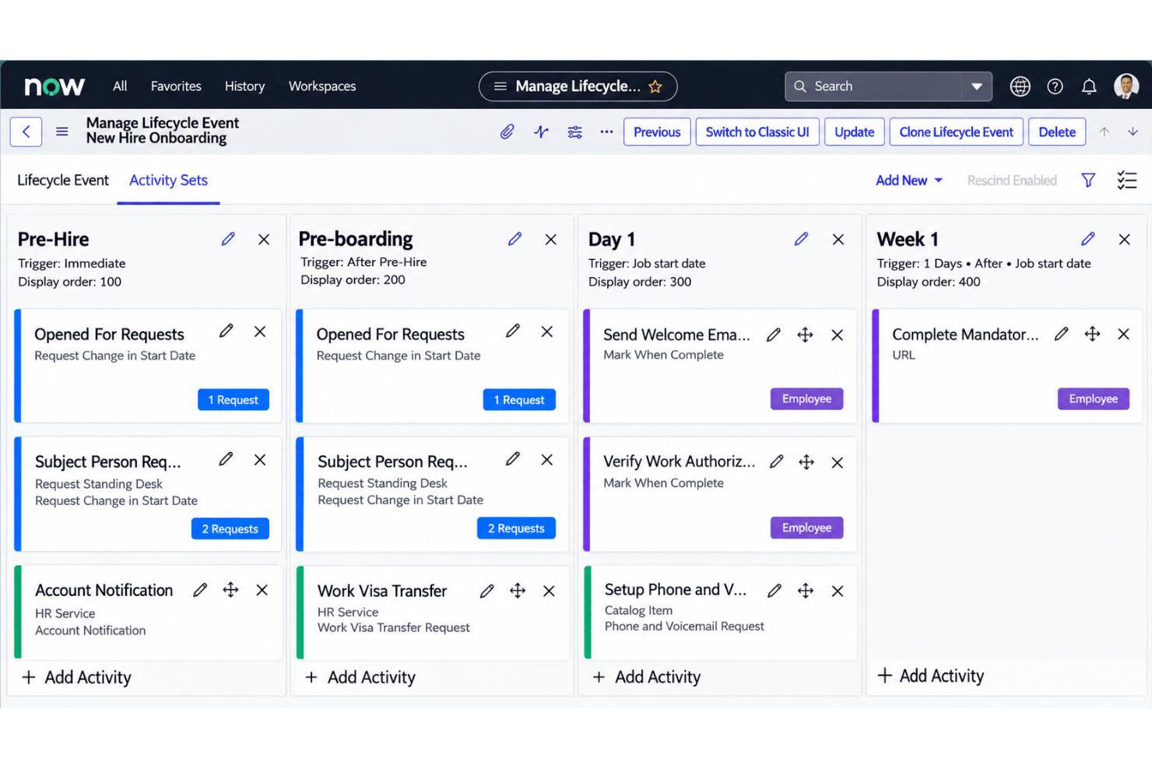
Task: Open the Favorites menu
Action: 176,86
